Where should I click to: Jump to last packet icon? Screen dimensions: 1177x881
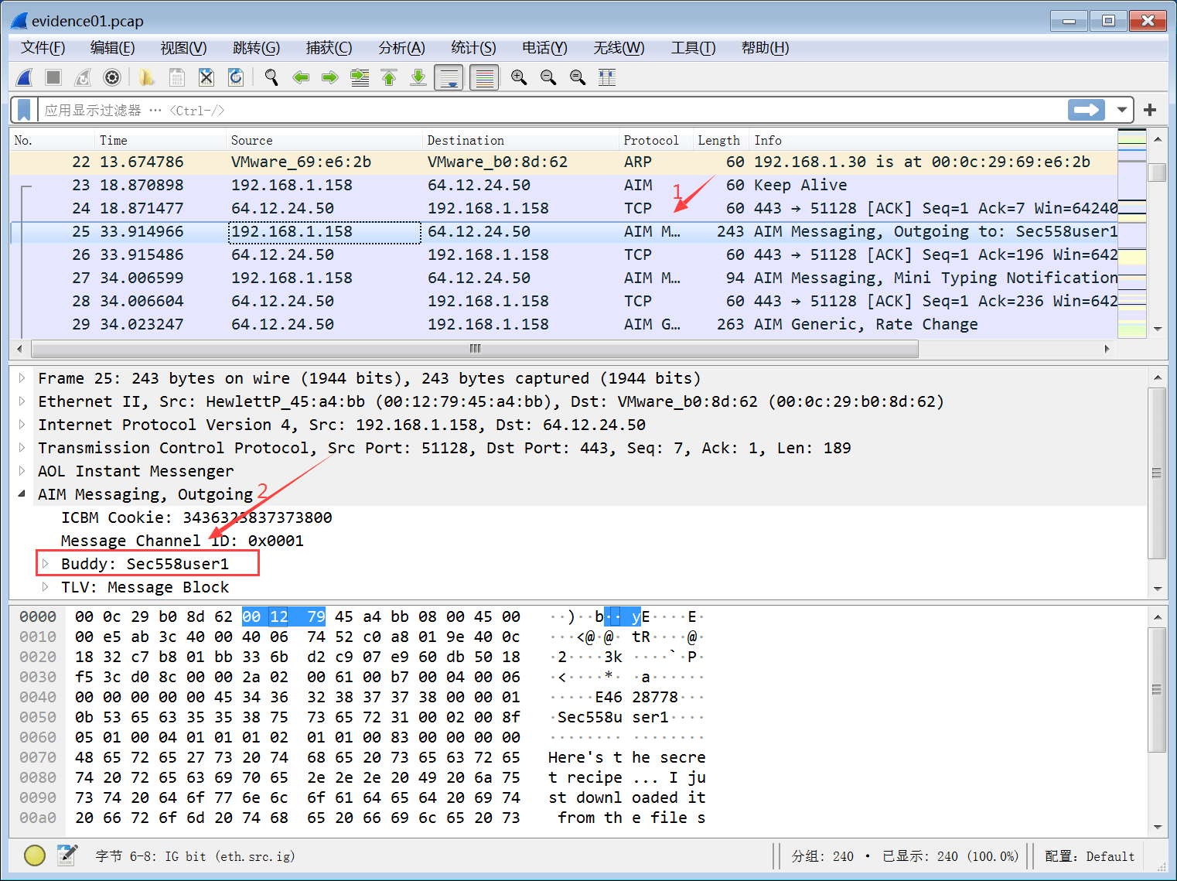tap(418, 77)
